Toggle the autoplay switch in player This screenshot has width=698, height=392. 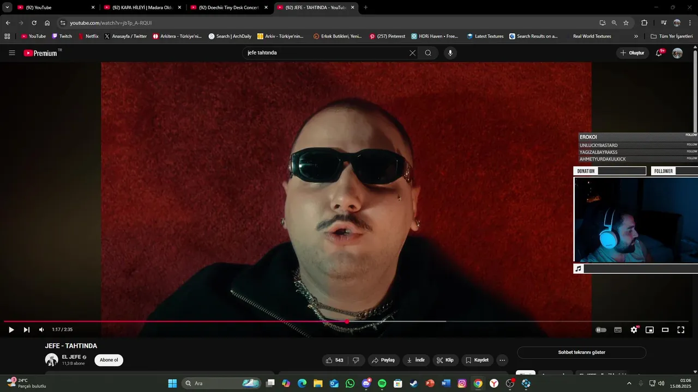click(601, 329)
